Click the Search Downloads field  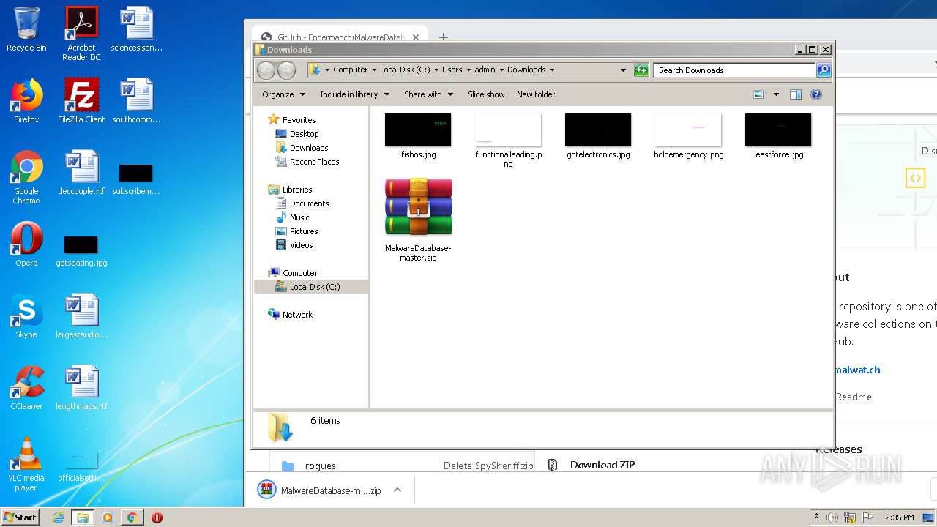[x=734, y=70]
